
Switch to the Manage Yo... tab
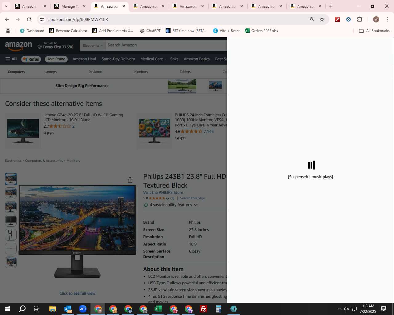(x=70, y=6)
